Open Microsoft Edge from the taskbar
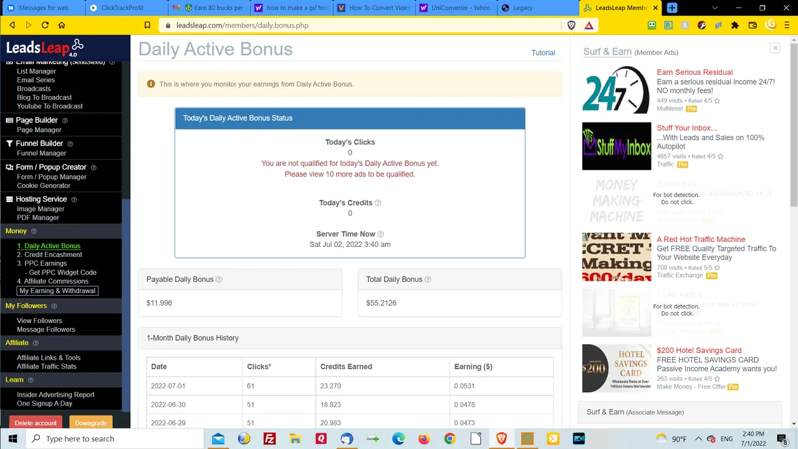Viewport: 798px width, 449px height. coord(398,438)
